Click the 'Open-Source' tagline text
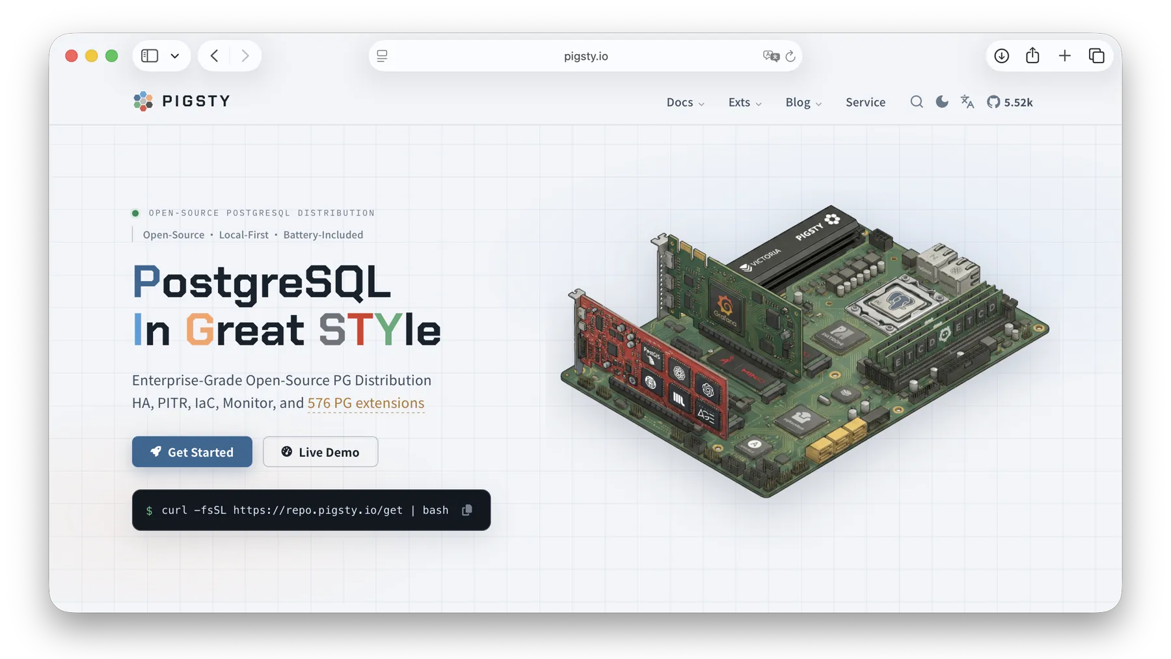Screen dimensions: 1171x659 (174, 235)
